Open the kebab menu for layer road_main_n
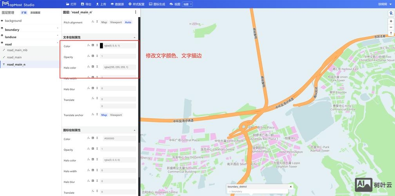Screen dimensions: 395x196 [136, 12]
